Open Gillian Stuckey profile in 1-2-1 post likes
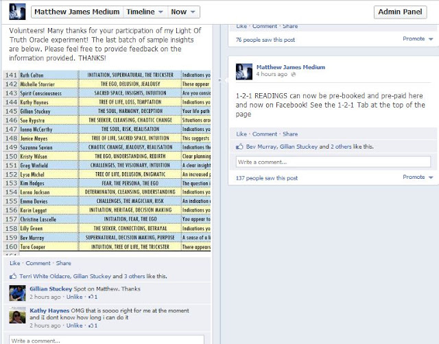This screenshot has height=344, width=439. click(x=298, y=147)
